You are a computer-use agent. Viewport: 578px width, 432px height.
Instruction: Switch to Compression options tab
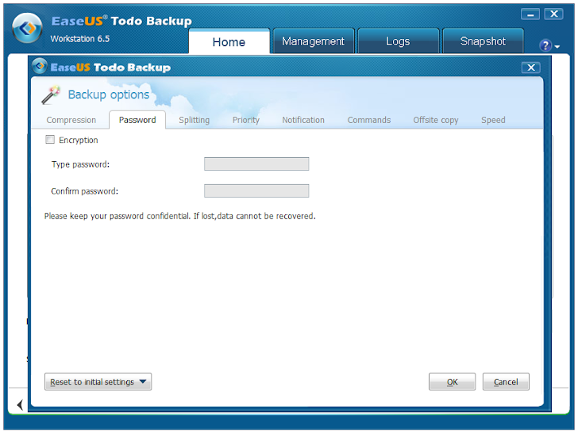tap(71, 120)
